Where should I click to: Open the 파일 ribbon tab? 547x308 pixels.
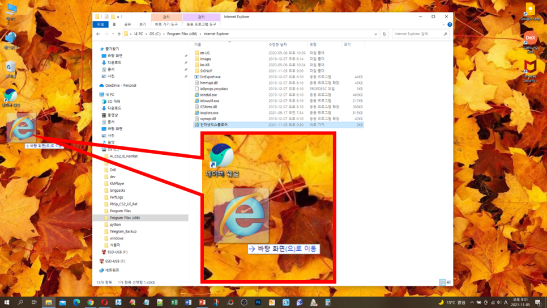[x=100, y=24]
